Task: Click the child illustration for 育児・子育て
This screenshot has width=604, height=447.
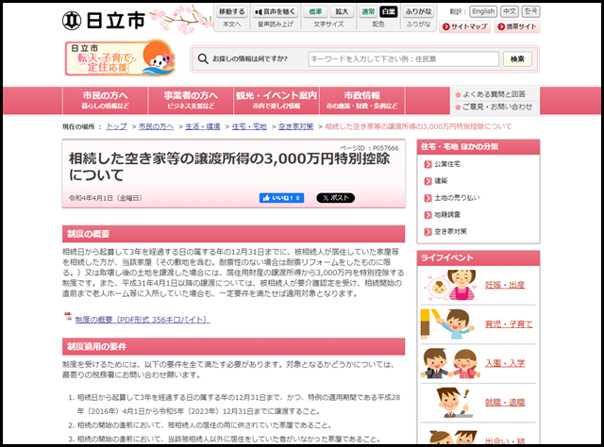Action: [447, 324]
